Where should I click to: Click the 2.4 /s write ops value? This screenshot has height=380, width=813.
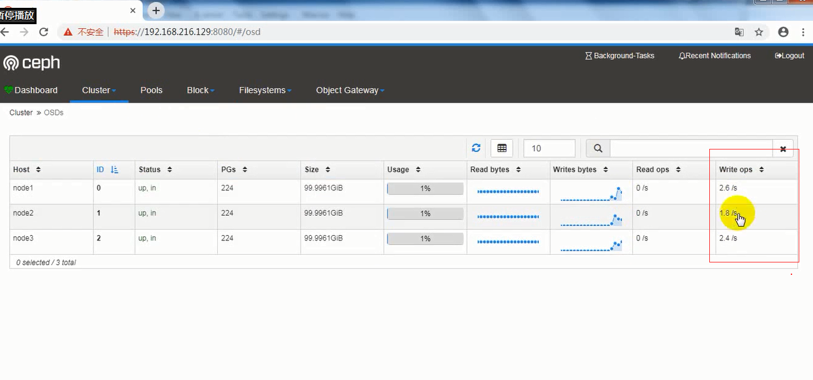(x=728, y=238)
